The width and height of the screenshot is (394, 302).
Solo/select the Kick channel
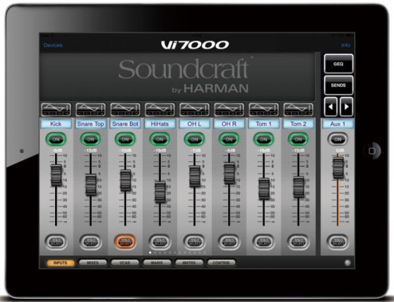click(x=56, y=242)
